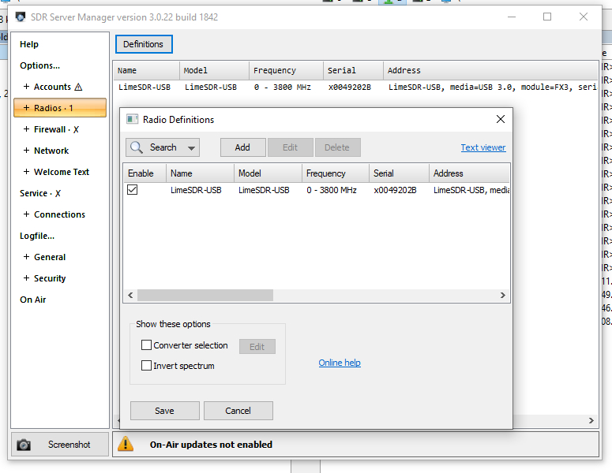Select the On Air sidebar item
The width and height of the screenshot is (612, 473).
33,300
